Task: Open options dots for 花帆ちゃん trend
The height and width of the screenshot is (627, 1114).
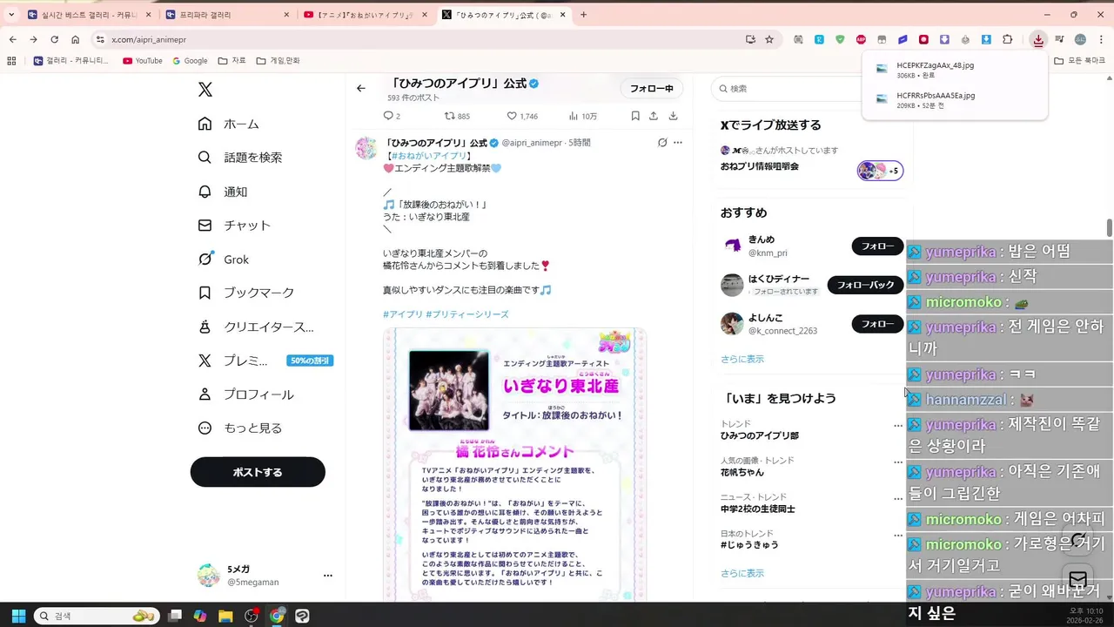Action: pos(898,462)
